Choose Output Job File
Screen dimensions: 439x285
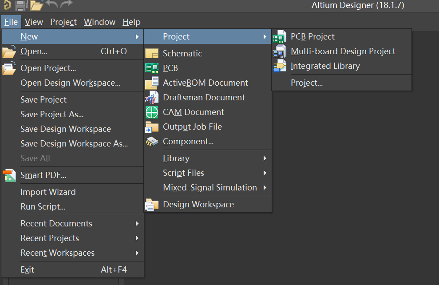pos(208,127)
